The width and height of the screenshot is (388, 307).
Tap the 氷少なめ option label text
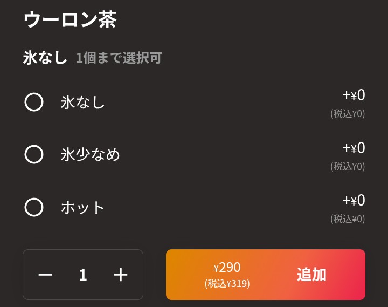tap(91, 155)
